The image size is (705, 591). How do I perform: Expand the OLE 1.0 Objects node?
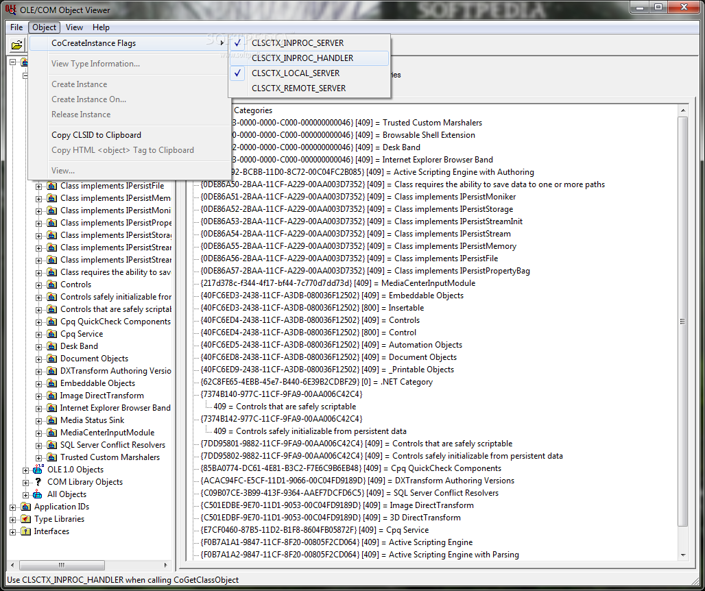25,470
